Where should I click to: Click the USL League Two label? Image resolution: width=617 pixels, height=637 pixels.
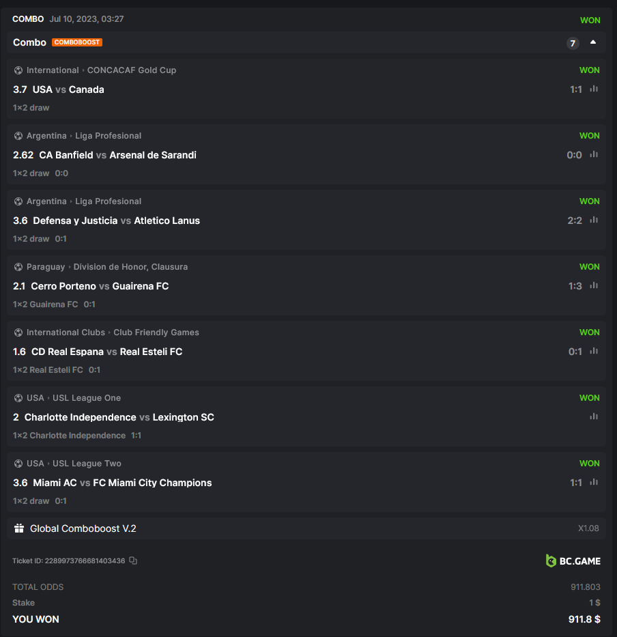(x=87, y=464)
